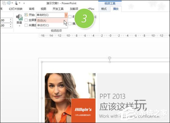This screenshot has height=123, width=170.
Task: Click the rotation handle above the video
Action: (x=110, y=58)
